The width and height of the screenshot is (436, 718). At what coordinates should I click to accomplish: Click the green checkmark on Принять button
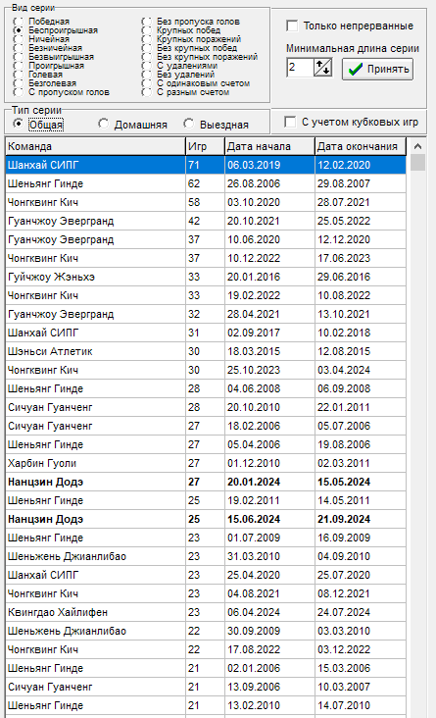tap(355, 70)
